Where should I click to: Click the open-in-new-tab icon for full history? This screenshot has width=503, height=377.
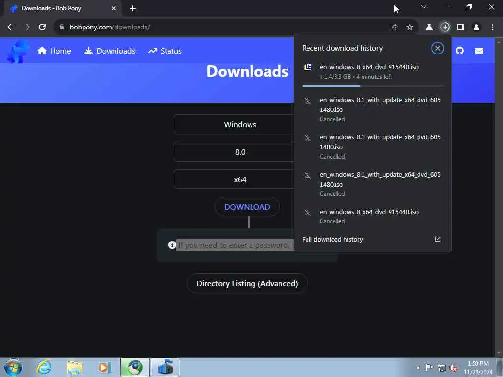coord(438,239)
